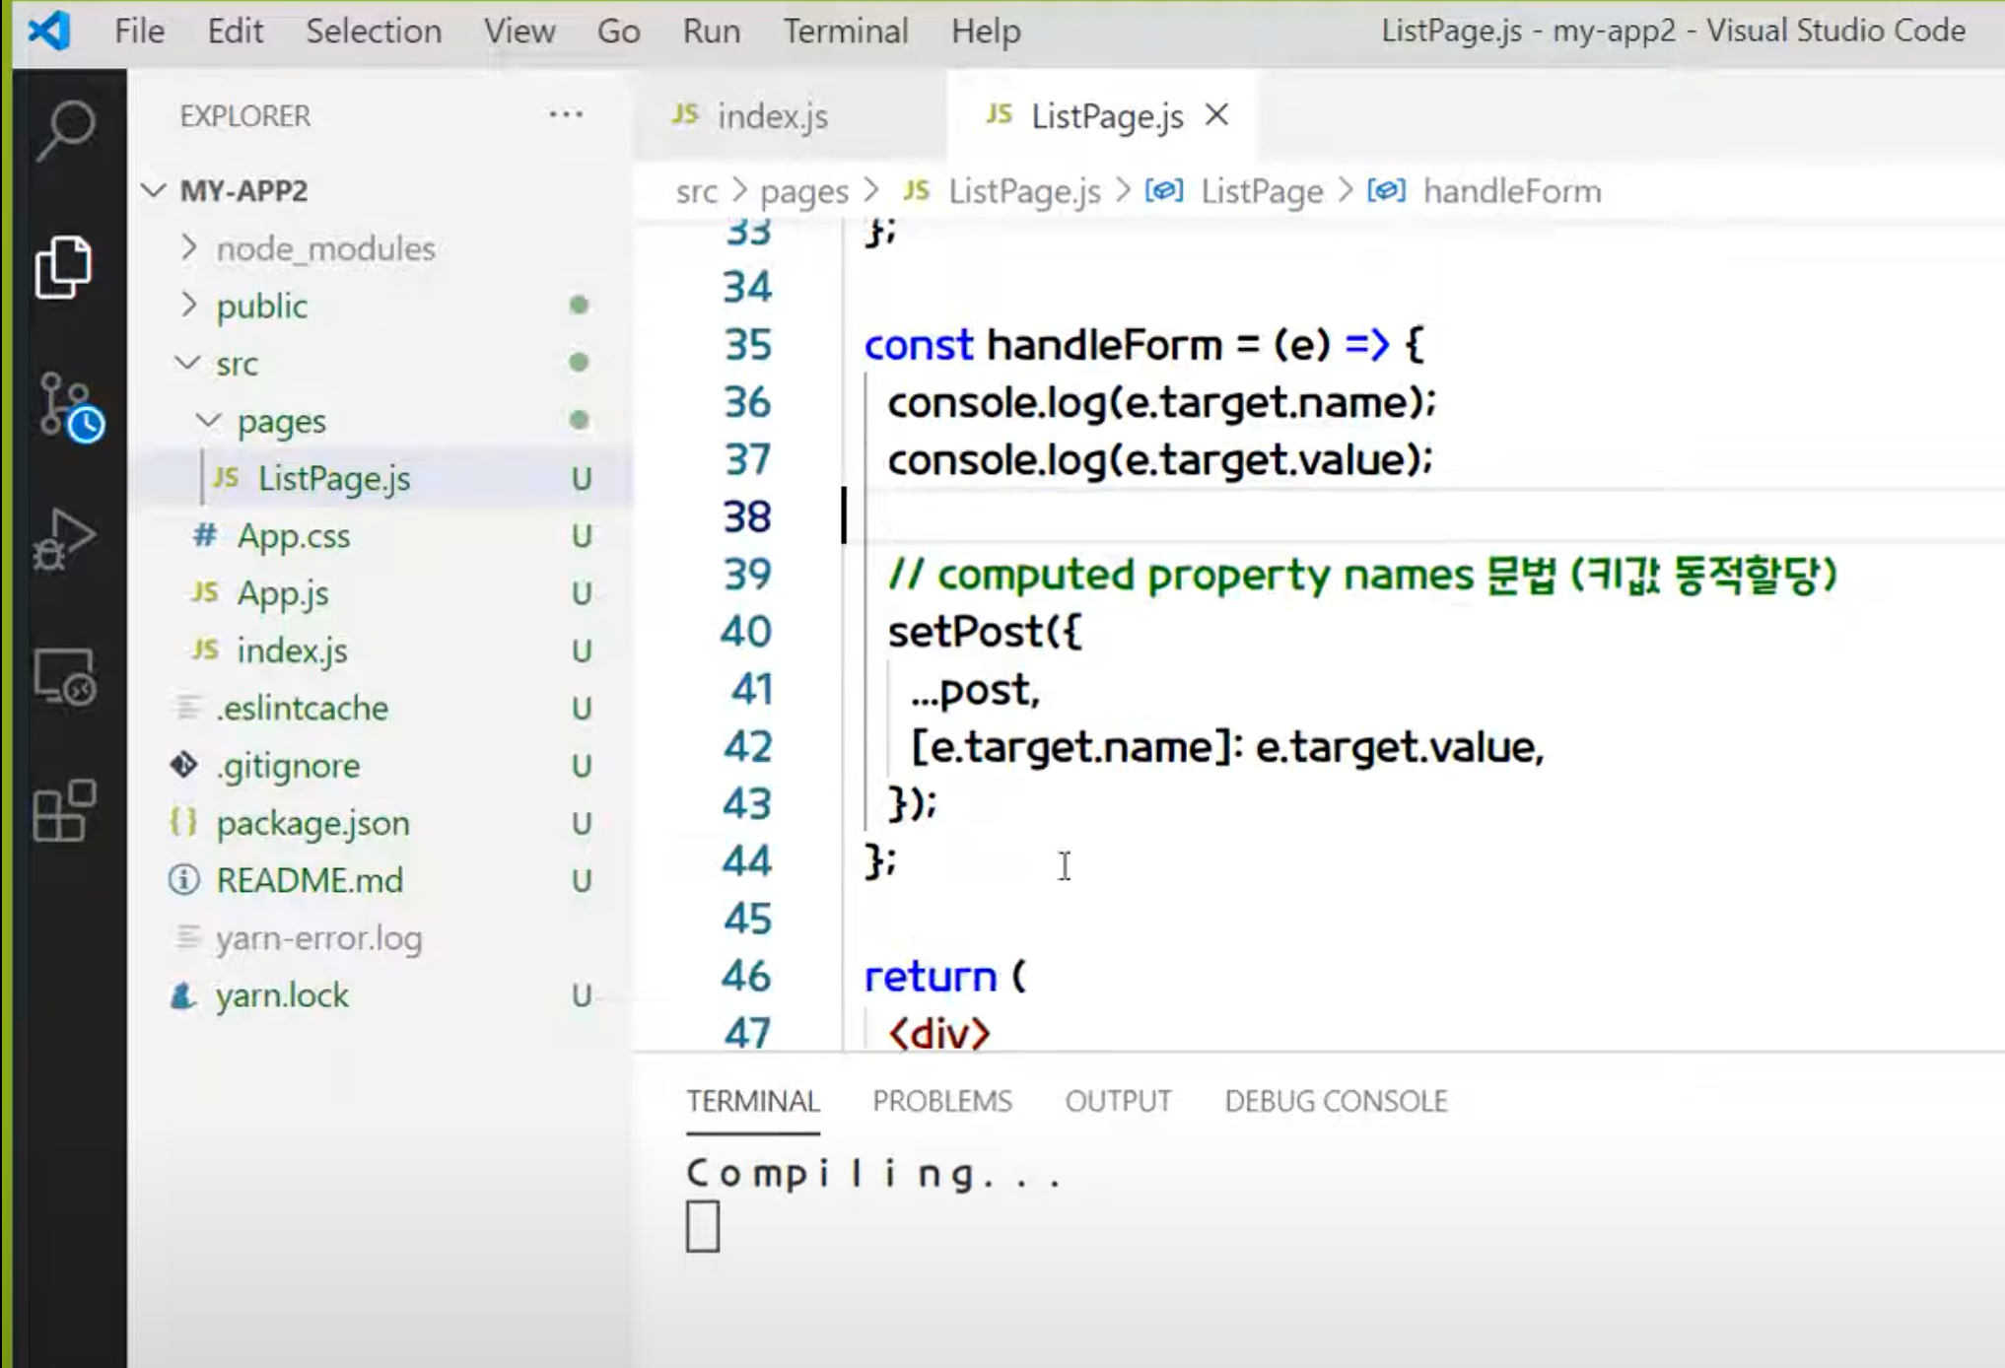Open the Explorer view icon
The width and height of the screenshot is (2005, 1368).
pos(64,266)
